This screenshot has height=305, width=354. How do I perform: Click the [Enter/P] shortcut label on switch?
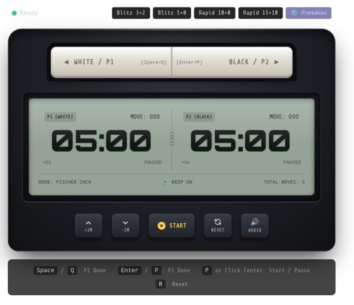(189, 62)
